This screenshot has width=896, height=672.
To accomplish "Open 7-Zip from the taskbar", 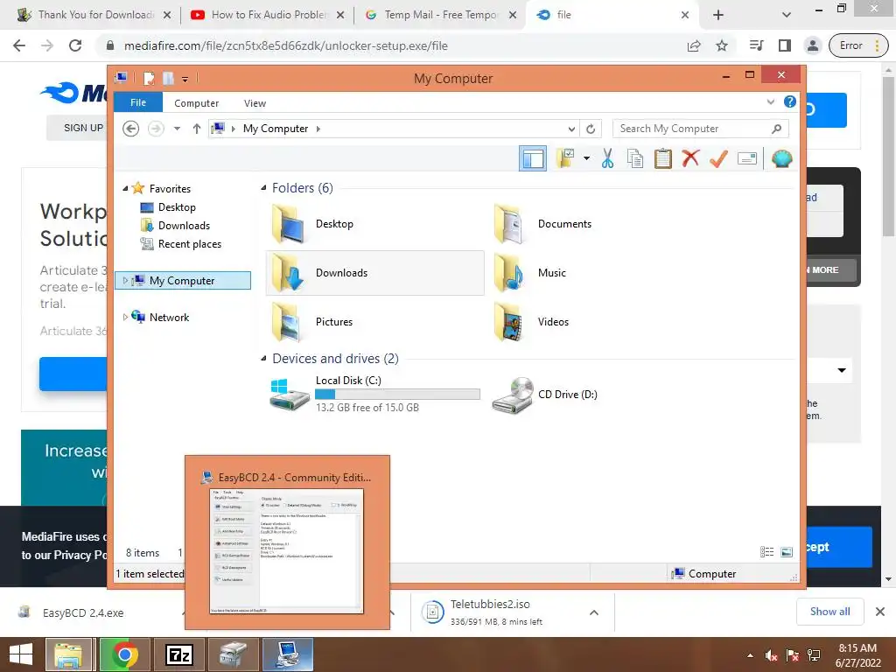I will pyautogui.click(x=178, y=654).
